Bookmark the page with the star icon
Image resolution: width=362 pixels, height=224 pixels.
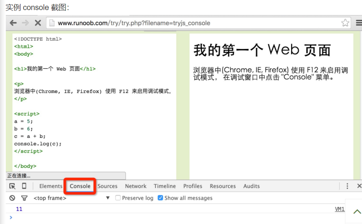click(x=345, y=23)
